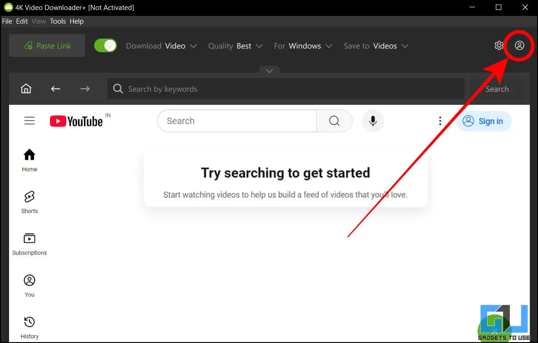
Task: Collapse the toolbar with center chevron
Action: [x=269, y=70]
